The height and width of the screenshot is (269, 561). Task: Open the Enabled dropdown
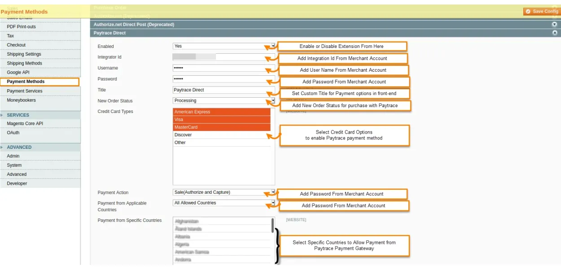223,46
